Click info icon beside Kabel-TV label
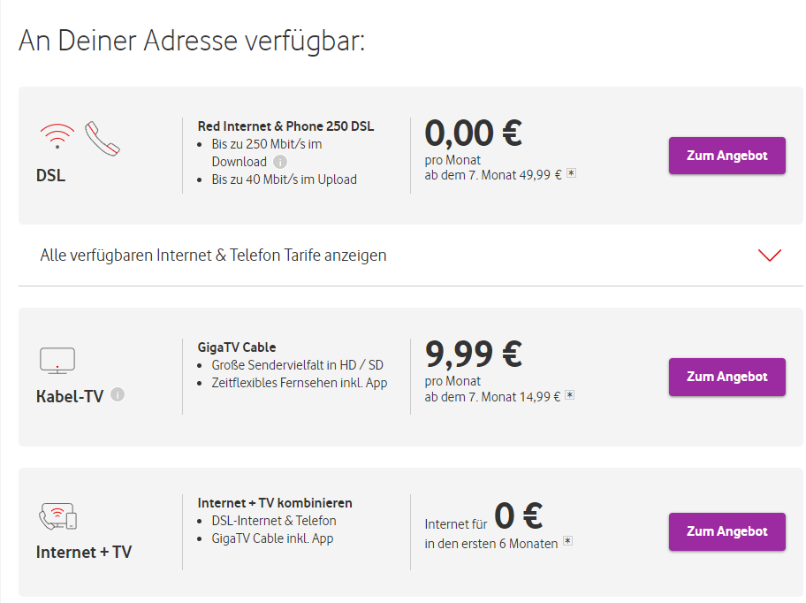Image resolution: width=806 pixels, height=603 pixels. (x=118, y=394)
